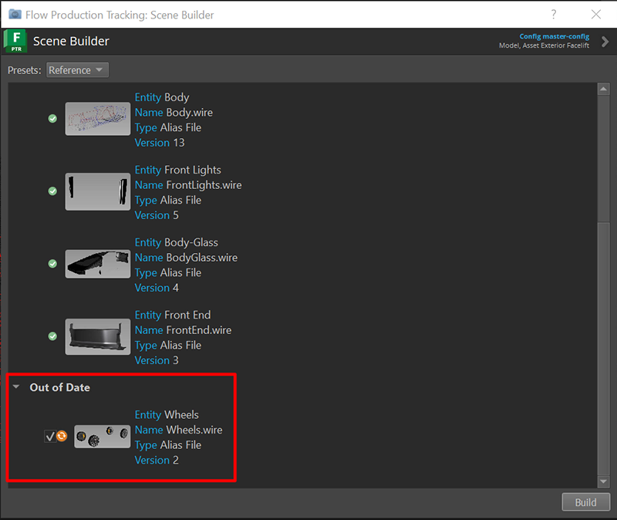
Task: Select the 'Entity Front End' text
Action: click(x=173, y=315)
